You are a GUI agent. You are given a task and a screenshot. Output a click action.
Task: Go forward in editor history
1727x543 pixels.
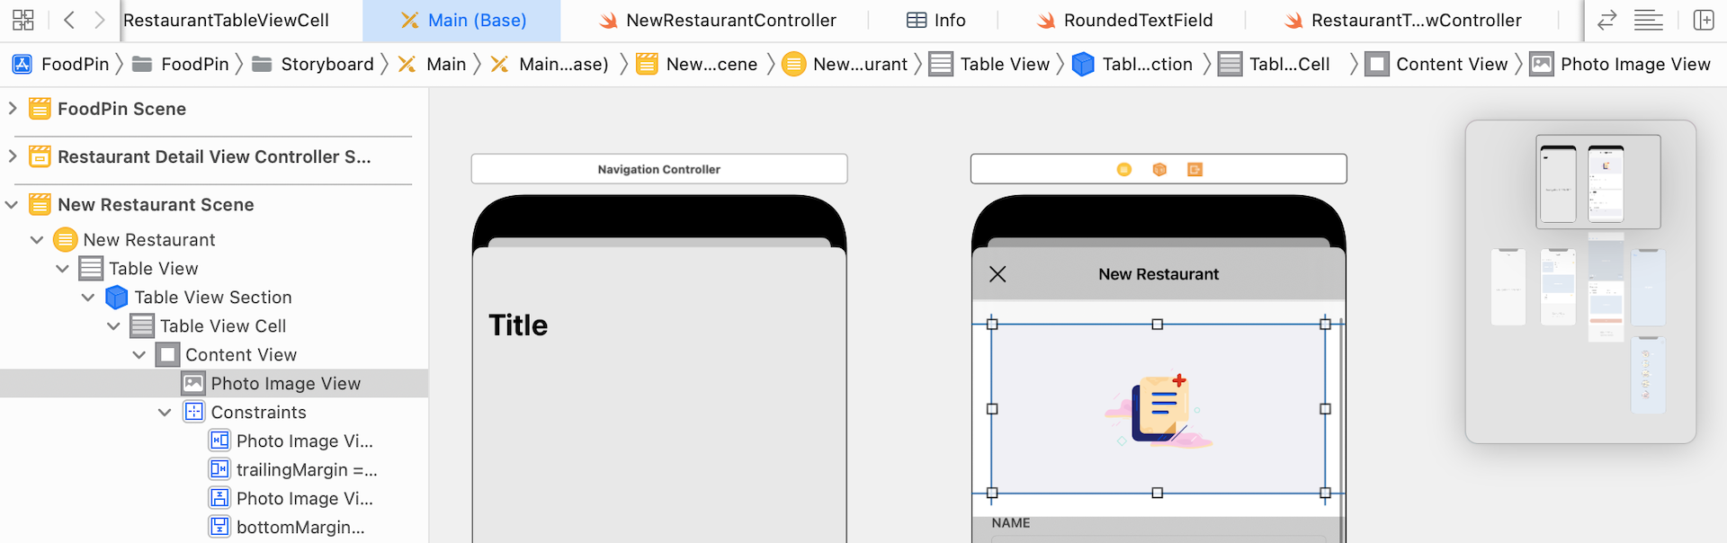pyautogui.click(x=99, y=20)
